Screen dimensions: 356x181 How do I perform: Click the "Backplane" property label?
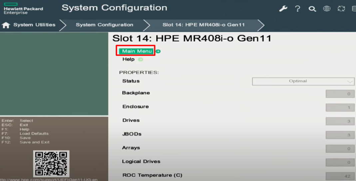point(136,93)
